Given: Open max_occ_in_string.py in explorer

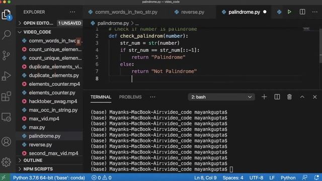Looking at the screenshot, I should point(49,110).
